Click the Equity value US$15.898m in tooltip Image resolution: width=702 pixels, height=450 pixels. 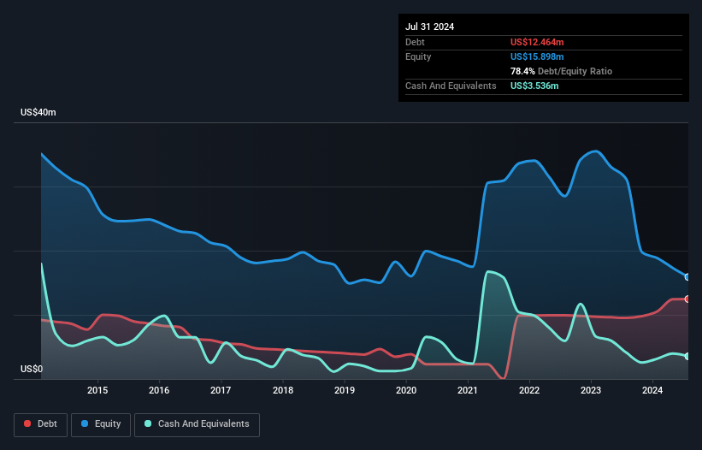(539, 56)
